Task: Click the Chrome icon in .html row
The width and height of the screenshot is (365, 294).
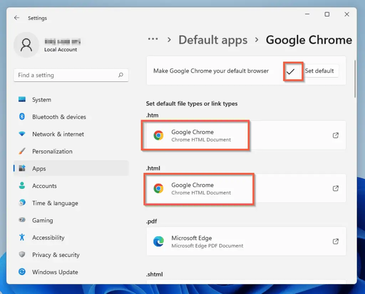Action: coord(159,188)
